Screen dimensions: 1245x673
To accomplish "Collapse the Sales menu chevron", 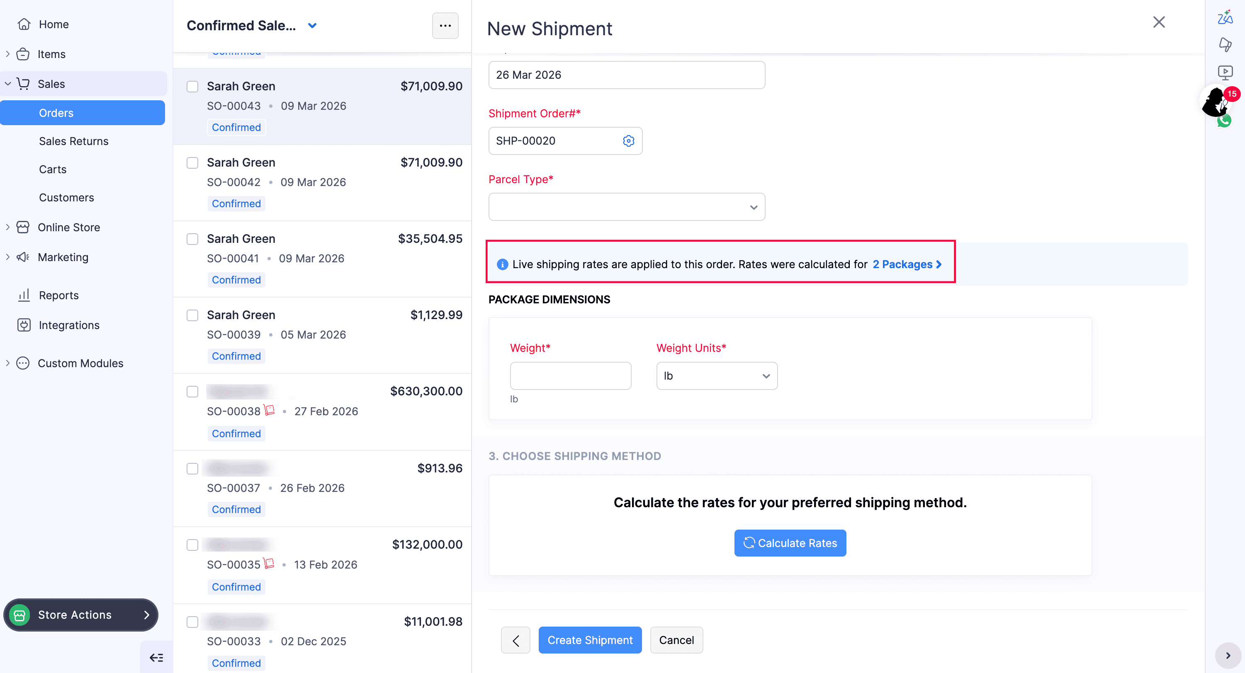I will tap(7, 84).
